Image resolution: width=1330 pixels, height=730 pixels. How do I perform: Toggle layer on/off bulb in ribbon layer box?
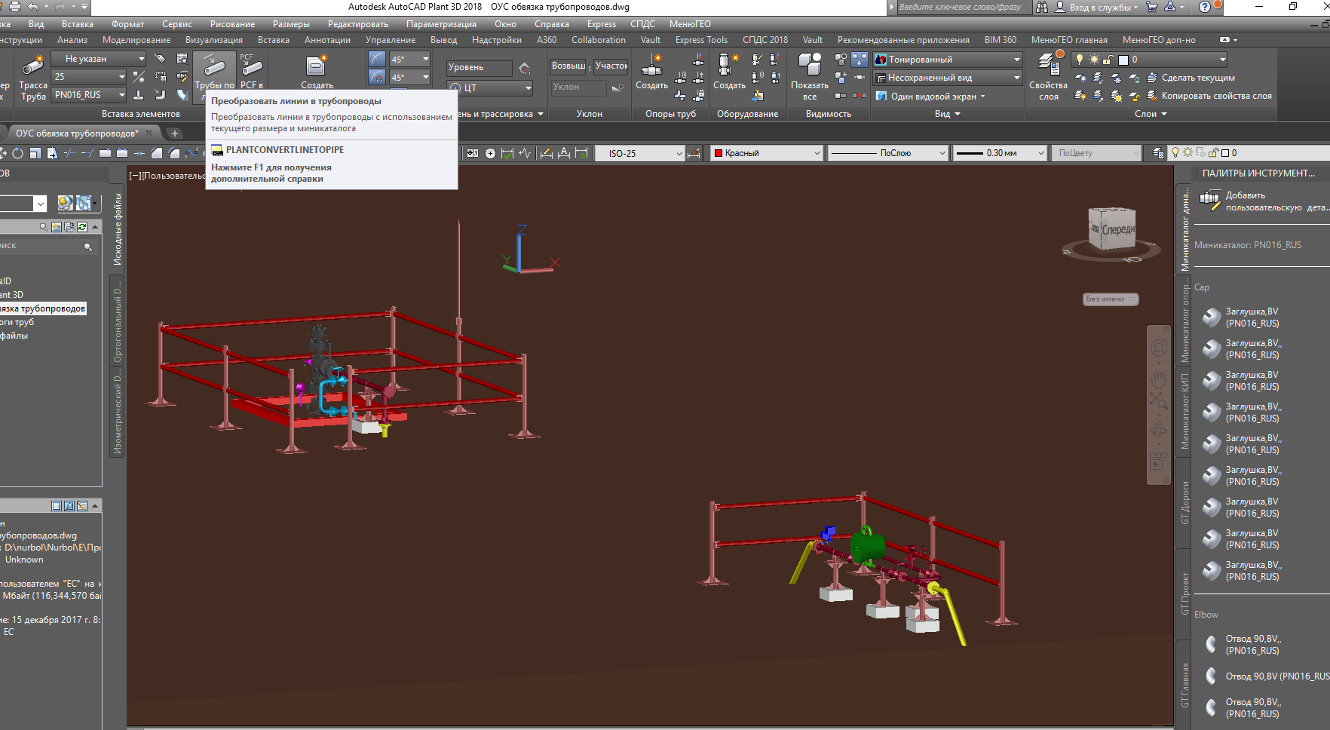(1080, 60)
